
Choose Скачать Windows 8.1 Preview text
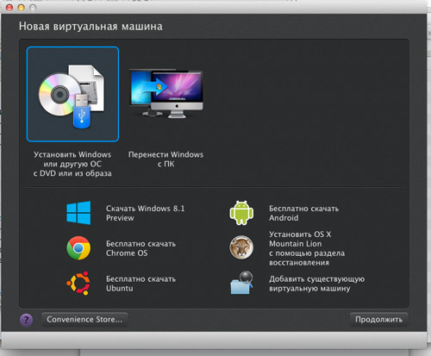pos(146,213)
